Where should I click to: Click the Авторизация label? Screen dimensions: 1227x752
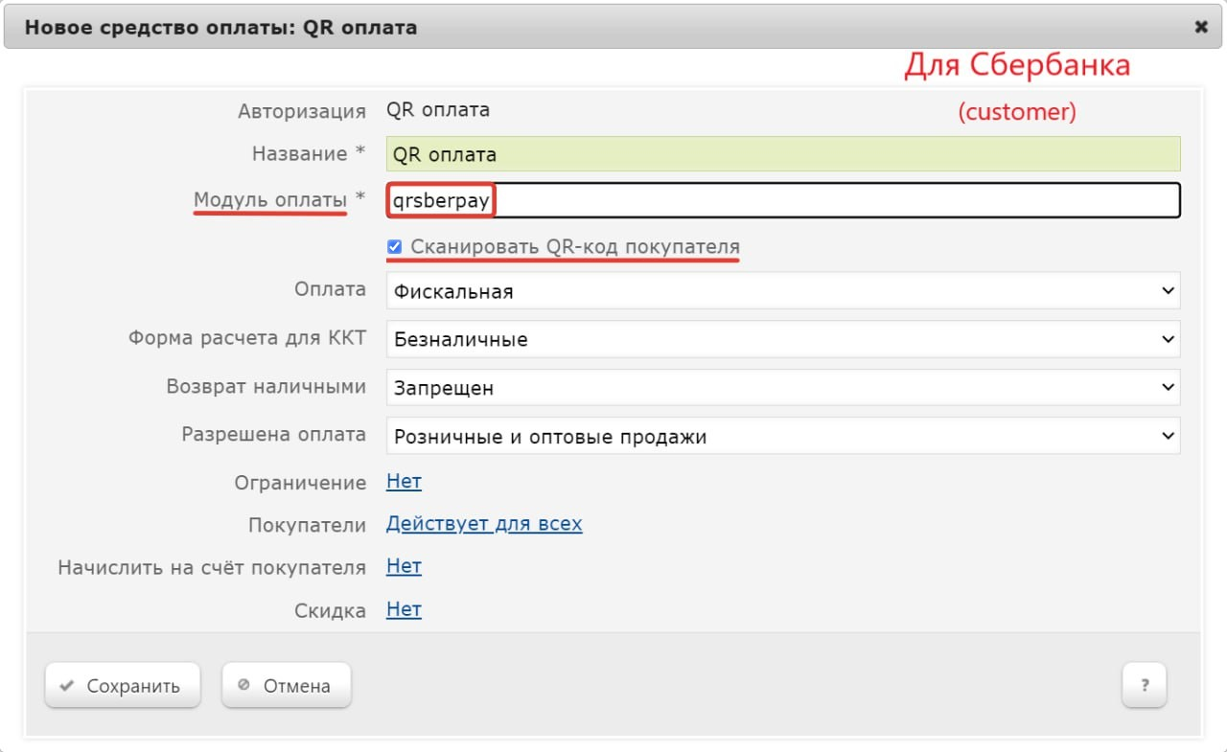(302, 111)
